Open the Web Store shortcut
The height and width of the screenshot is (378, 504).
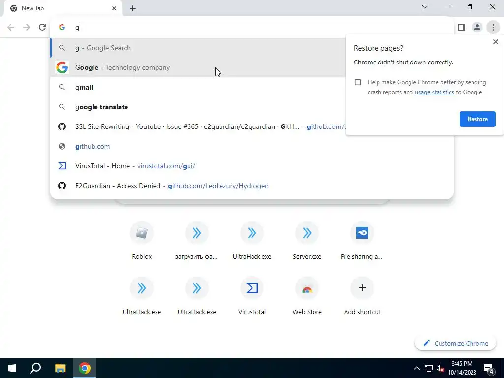307,296
